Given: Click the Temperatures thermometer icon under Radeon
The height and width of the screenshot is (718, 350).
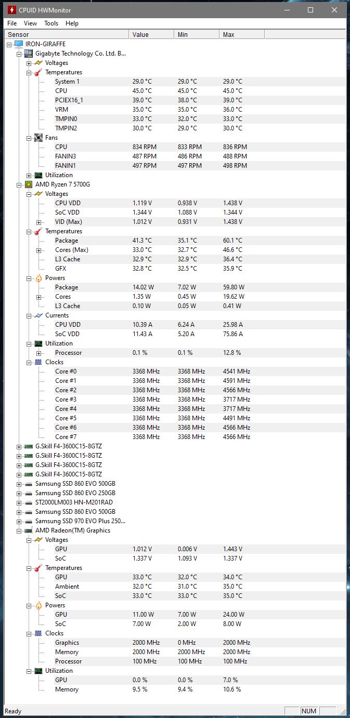Looking at the screenshot, I should tap(38, 568).
